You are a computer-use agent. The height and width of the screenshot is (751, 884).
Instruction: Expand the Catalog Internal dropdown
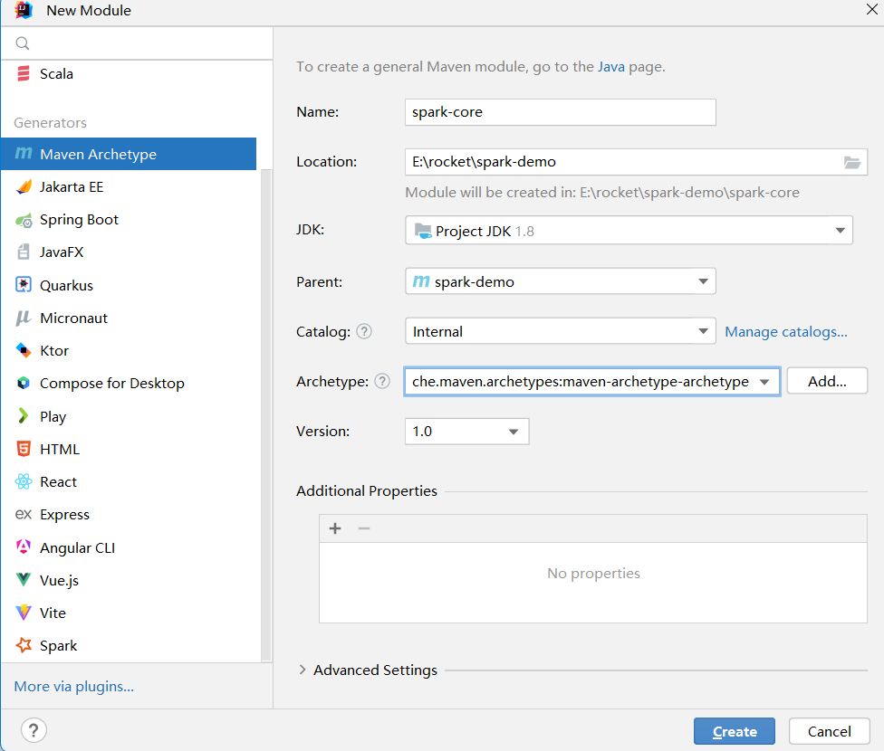tap(561, 331)
